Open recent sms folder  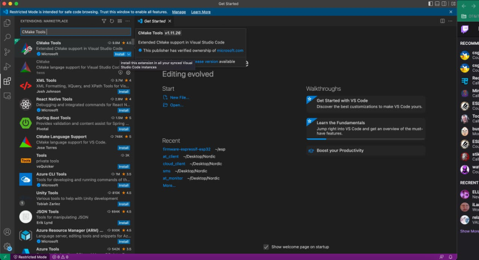166,171
